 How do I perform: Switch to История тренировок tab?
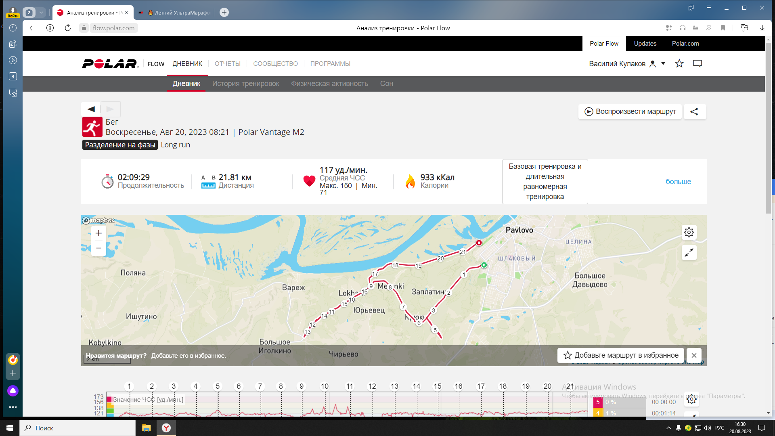tap(246, 84)
